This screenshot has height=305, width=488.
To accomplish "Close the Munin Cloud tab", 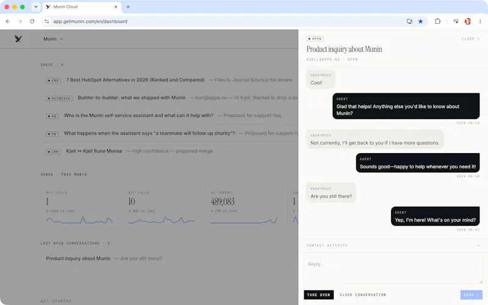I will click(x=116, y=7).
